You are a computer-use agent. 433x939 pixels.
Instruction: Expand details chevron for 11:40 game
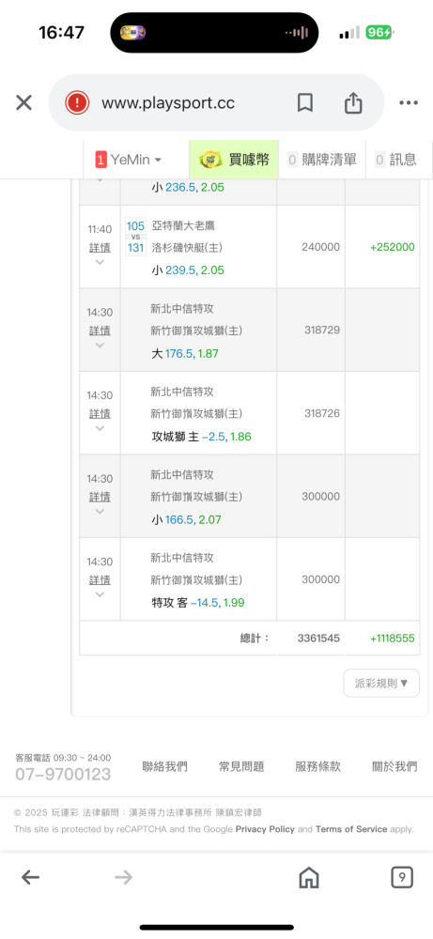100,262
